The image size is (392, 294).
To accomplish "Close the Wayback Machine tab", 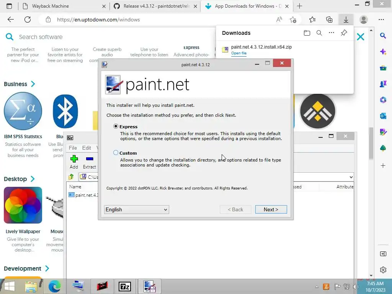I will tap(104, 6).
